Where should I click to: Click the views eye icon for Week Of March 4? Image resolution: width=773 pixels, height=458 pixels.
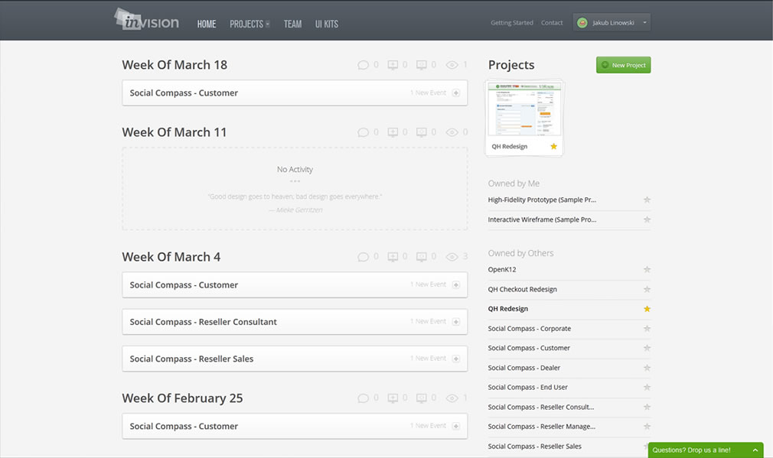pos(452,257)
